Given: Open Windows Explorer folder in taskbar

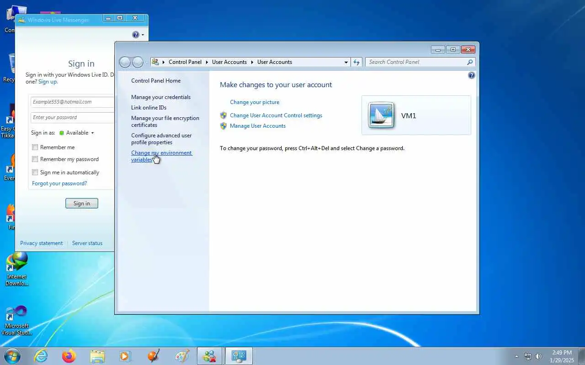Looking at the screenshot, I should pyautogui.click(x=97, y=356).
